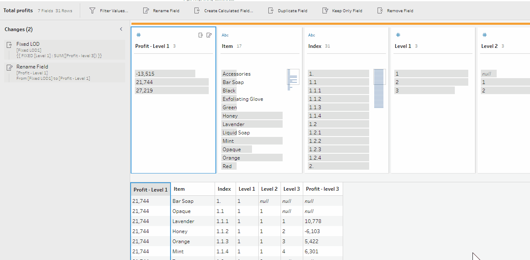
Task: Click the Index card's distribution scroll thumbnail
Action: click(379, 88)
